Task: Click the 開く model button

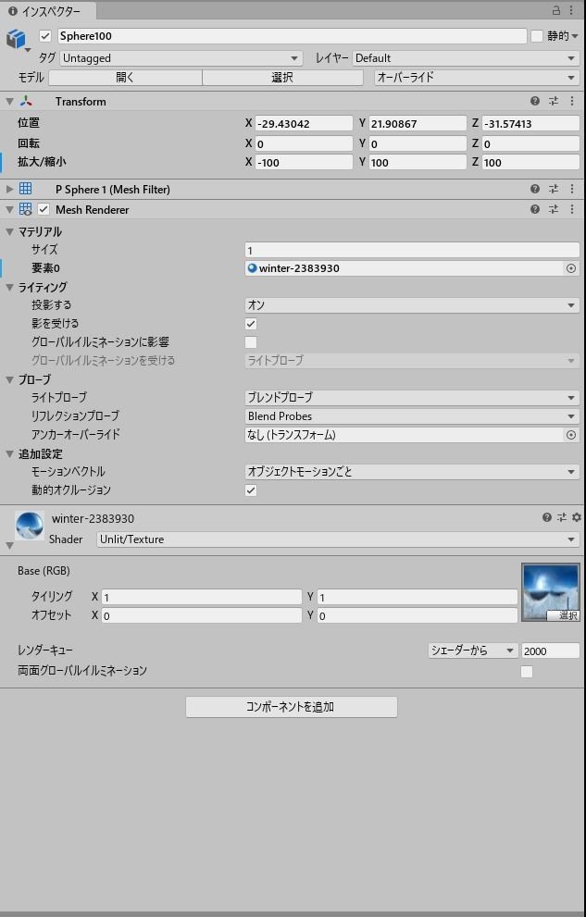Action: (x=125, y=77)
